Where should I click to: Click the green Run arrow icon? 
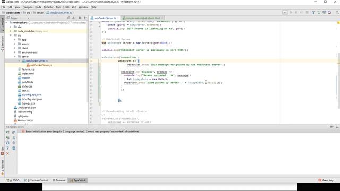(x=291, y=13)
